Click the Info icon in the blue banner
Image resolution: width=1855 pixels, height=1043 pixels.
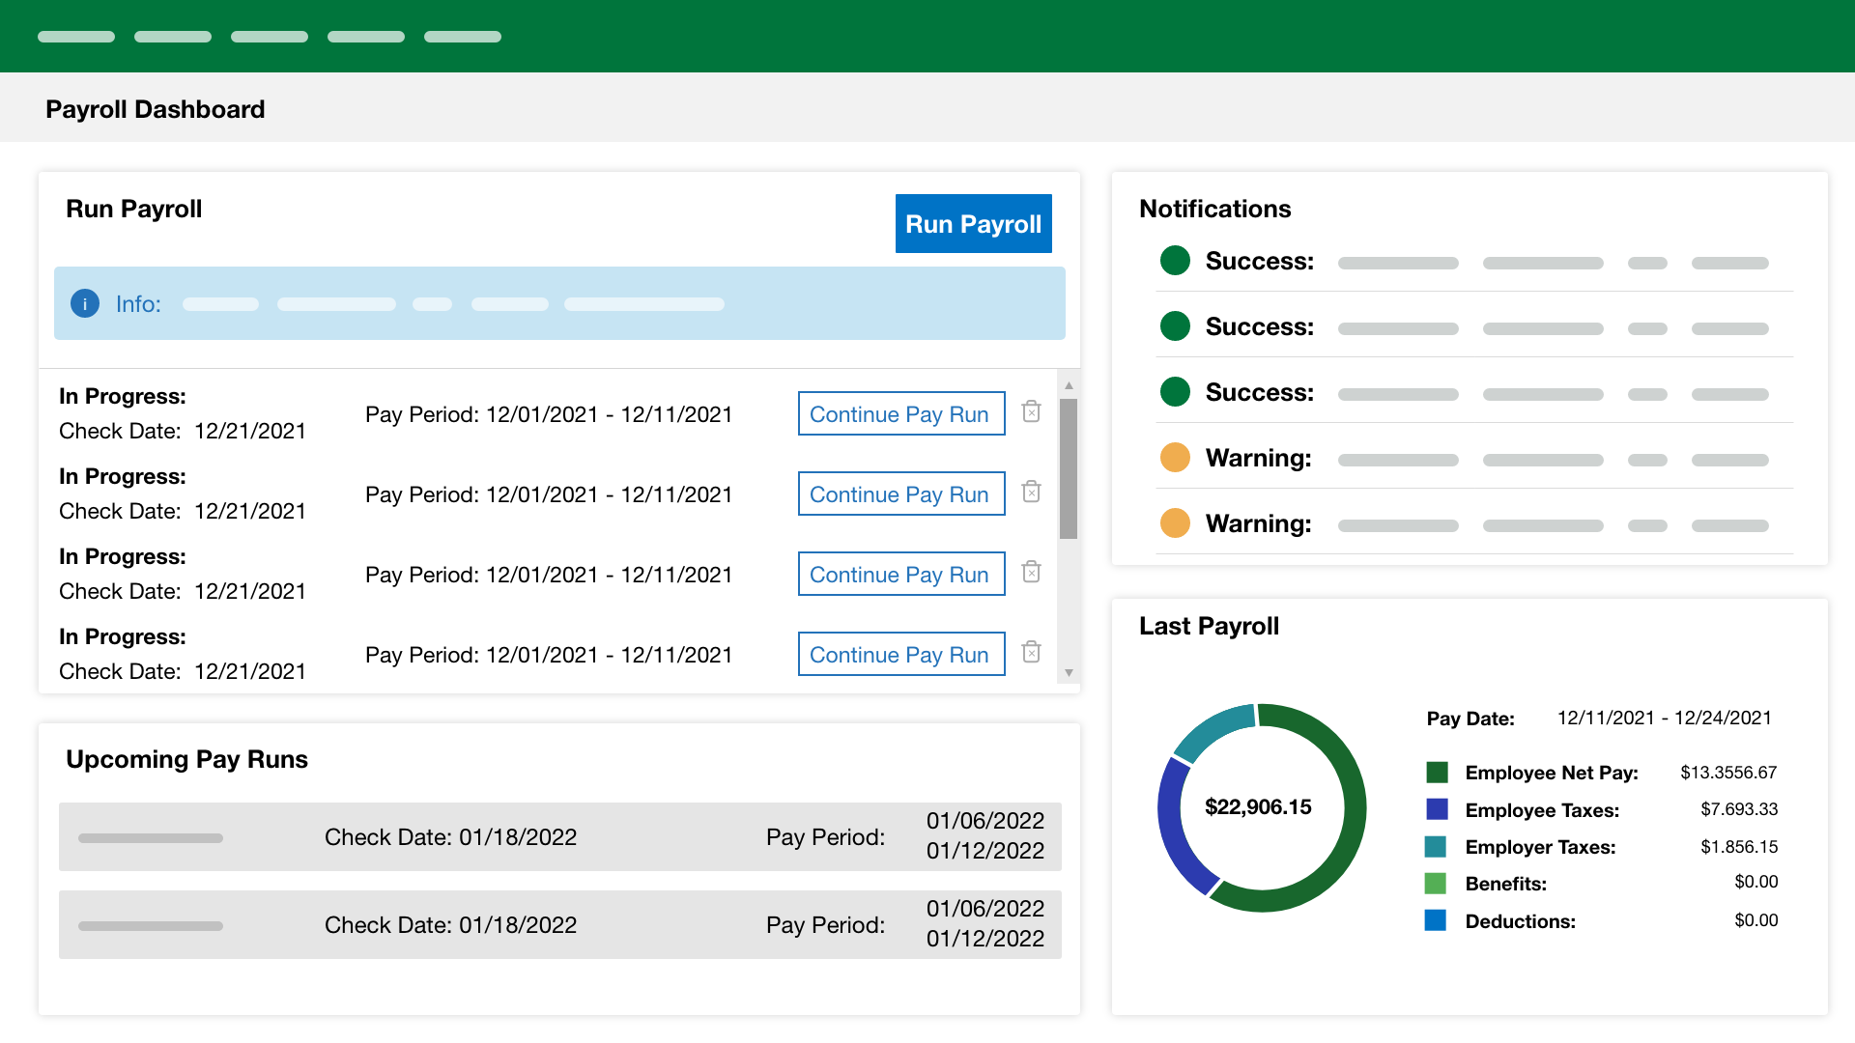84,303
